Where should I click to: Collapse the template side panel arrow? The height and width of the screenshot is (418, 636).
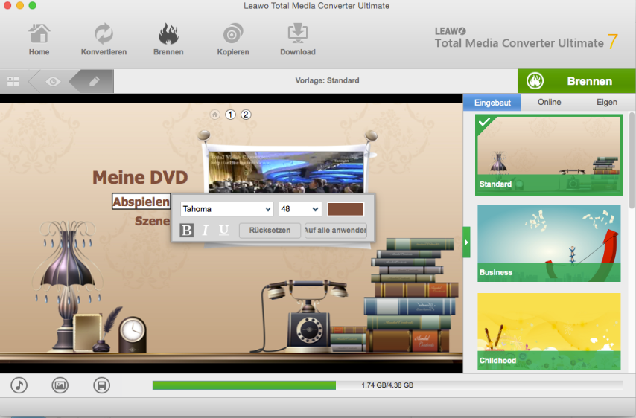coord(466,242)
